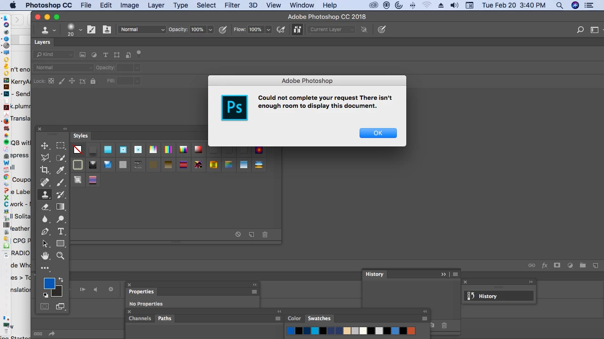Toggle ignore adjustment layers when cloning
Screen dimensions: 604x339
point(364,30)
